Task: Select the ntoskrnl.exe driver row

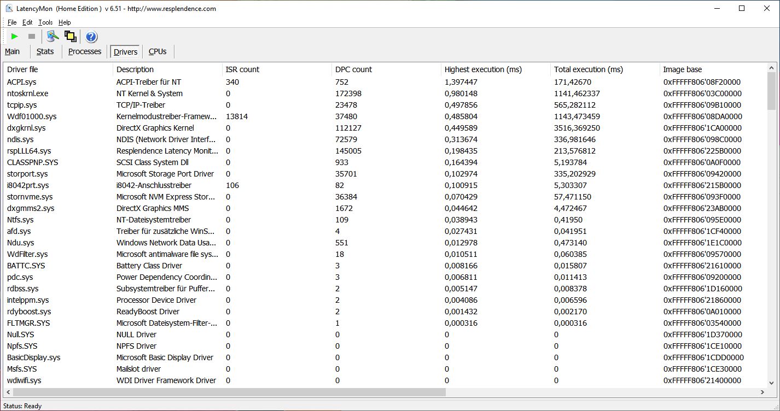Action: click(x=385, y=93)
